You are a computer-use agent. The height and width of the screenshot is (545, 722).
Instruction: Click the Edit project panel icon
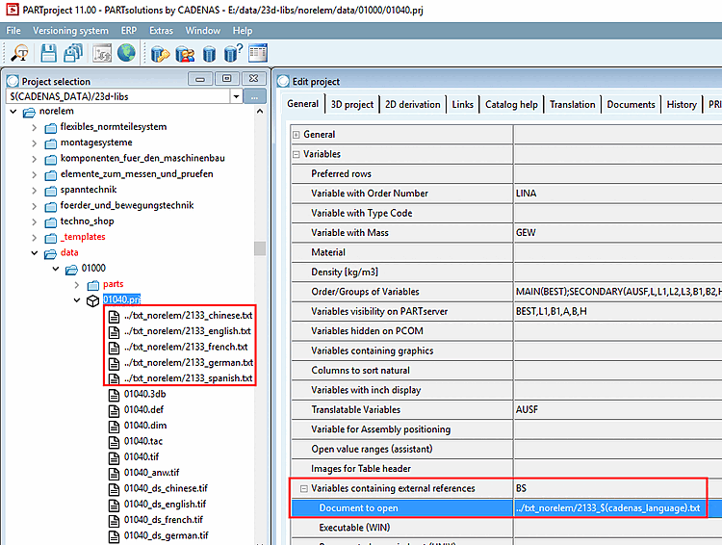(283, 81)
